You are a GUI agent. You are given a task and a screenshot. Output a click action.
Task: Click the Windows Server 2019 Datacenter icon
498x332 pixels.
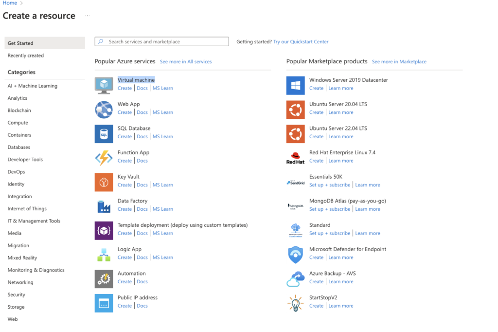click(295, 85)
